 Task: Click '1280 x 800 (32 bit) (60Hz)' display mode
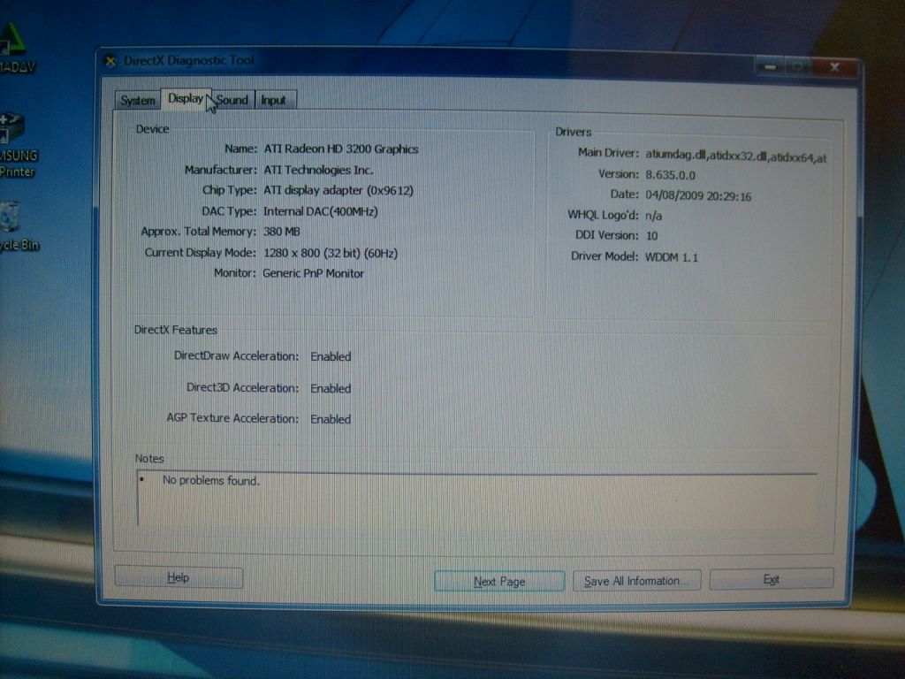[x=331, y=253]
